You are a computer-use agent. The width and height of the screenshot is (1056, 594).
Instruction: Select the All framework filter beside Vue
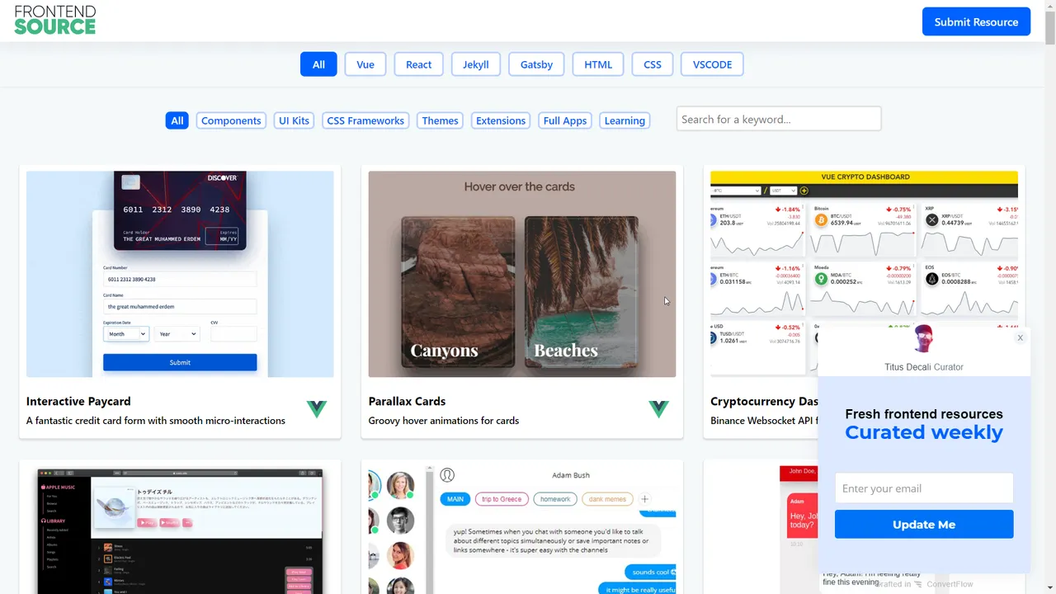click(318, 64)
